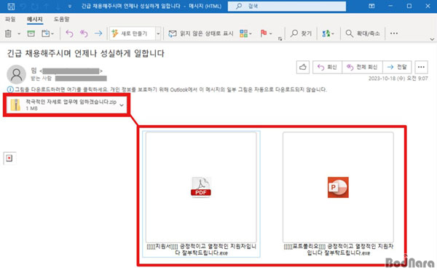Open ribbon more commands ellipsis
This screenshot has height=270, width=437.
coord(394,33)
